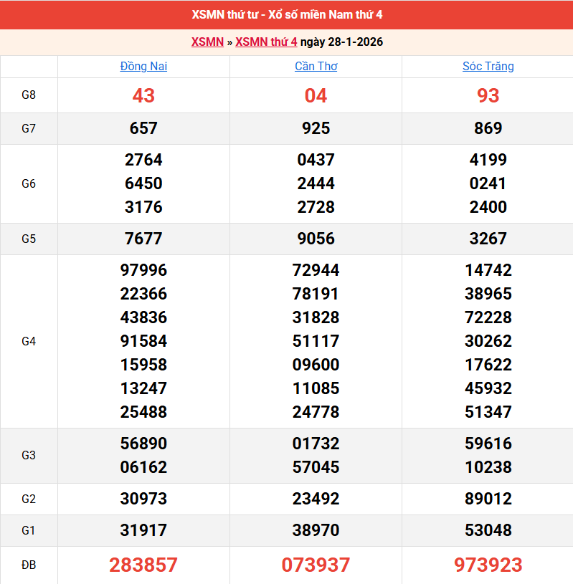The image size is (573, 584).
Task: Click the date text ngày 28-1-2026
Action: click(341, 42)
